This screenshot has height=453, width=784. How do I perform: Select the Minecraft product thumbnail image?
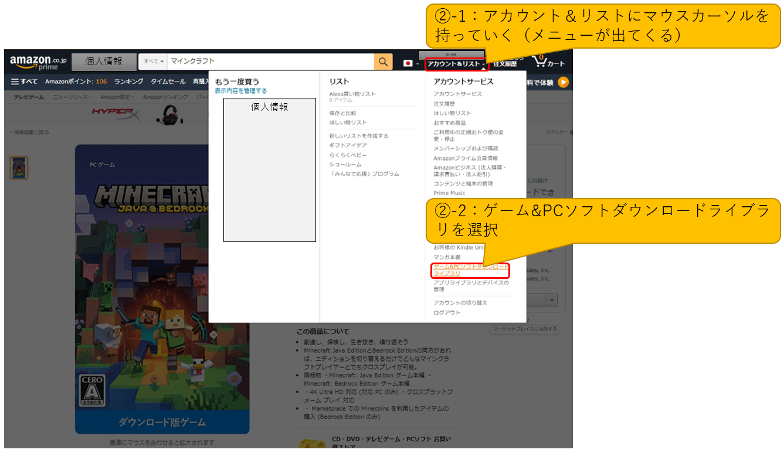click(x=19, y=168)
